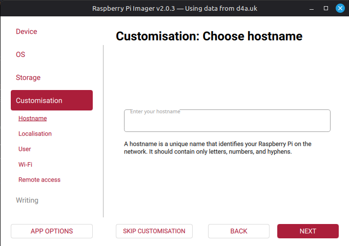The image size is (349, 246).
Task: Click the Raspberry Pi Imager title bar
Action: pyautogui.click(x=174, y=8)
